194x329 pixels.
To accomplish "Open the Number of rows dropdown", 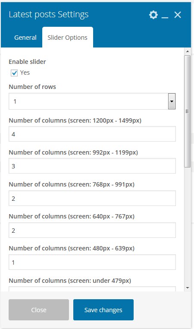I will [x=92, y=101].
